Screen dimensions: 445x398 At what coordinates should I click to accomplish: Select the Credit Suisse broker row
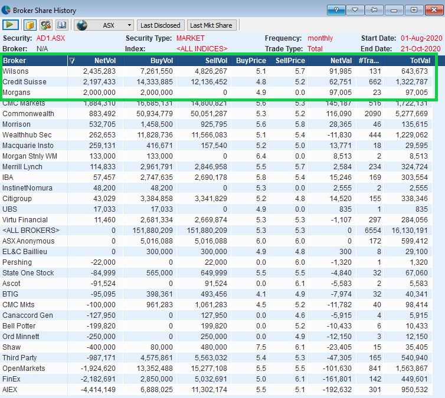tap(217, 82)
